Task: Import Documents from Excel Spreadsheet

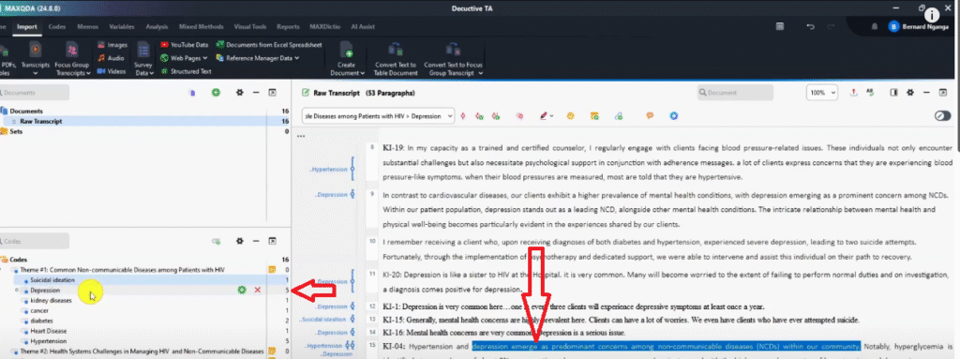Action: (x=269, y=45)
